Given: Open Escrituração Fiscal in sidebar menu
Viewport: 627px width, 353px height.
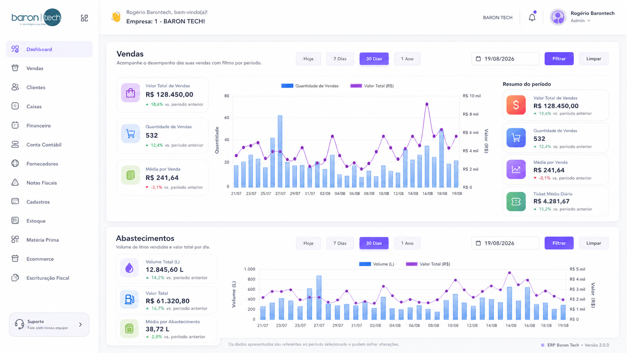Looking at the screenshot, I should [49, 278].
